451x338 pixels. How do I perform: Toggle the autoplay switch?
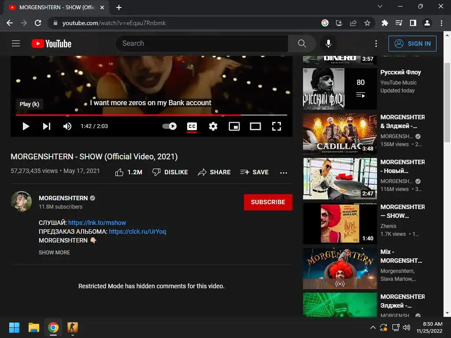click(x=170, y=126)
